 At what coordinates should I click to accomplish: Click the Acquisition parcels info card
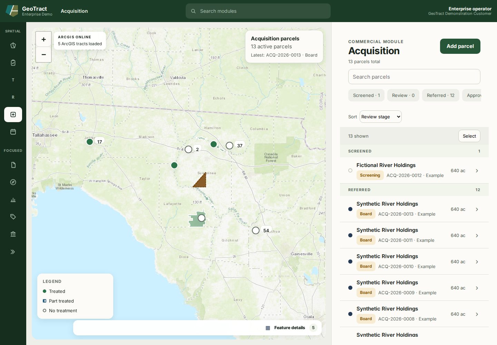284,47
